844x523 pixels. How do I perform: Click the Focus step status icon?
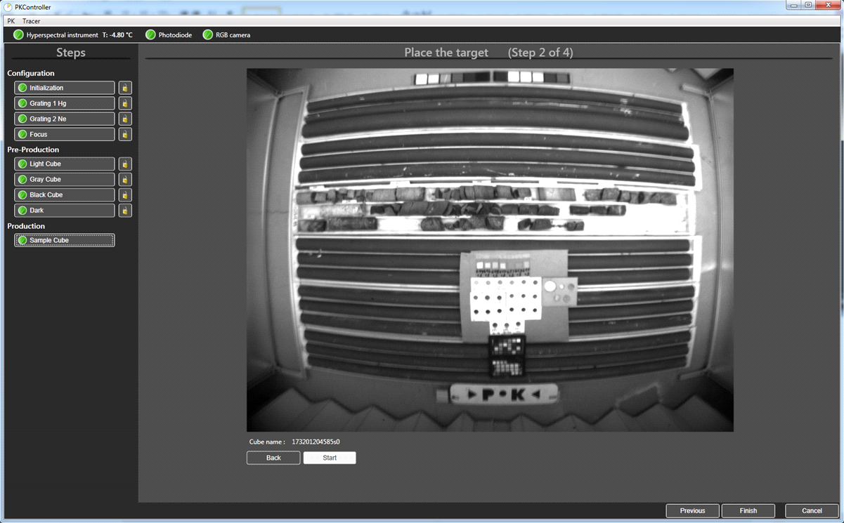click(22, 134)
